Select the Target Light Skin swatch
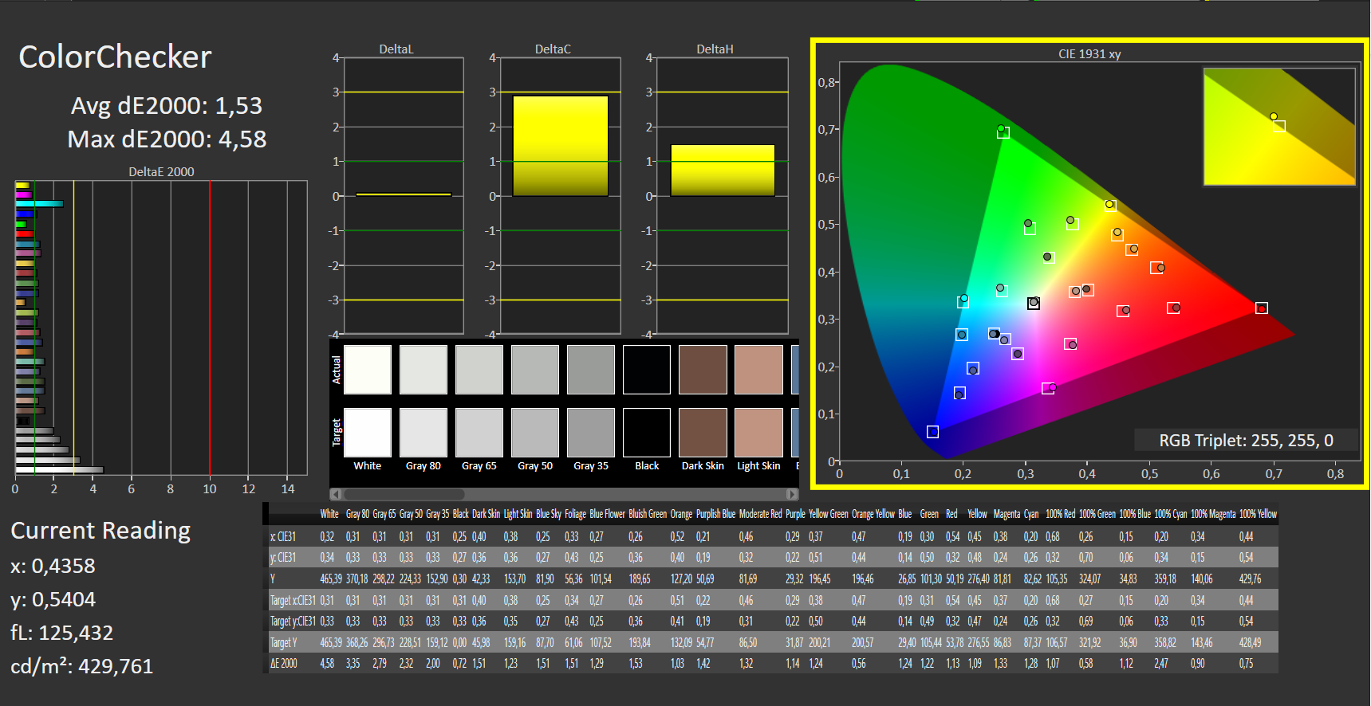Viewport: 1371px width, 706px height. (x=758, y=433)
